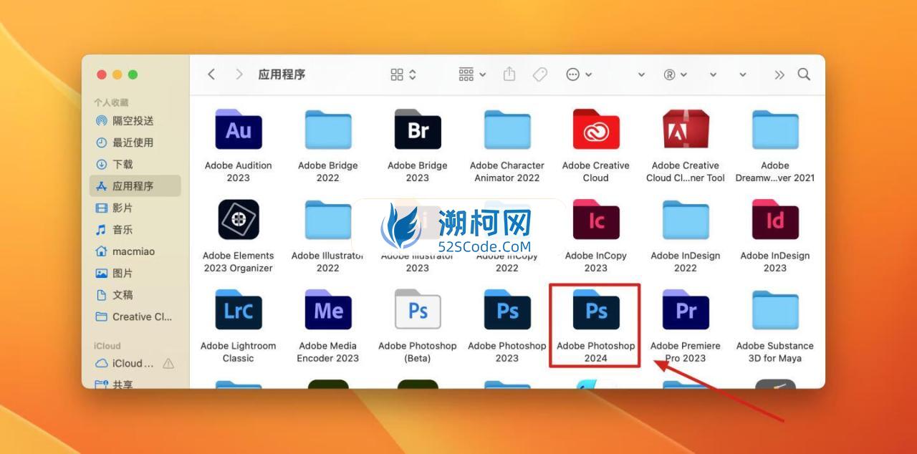
Task: Click the Finder search magnifier icon
Action: pyautogui.click(x=804, y=74)
